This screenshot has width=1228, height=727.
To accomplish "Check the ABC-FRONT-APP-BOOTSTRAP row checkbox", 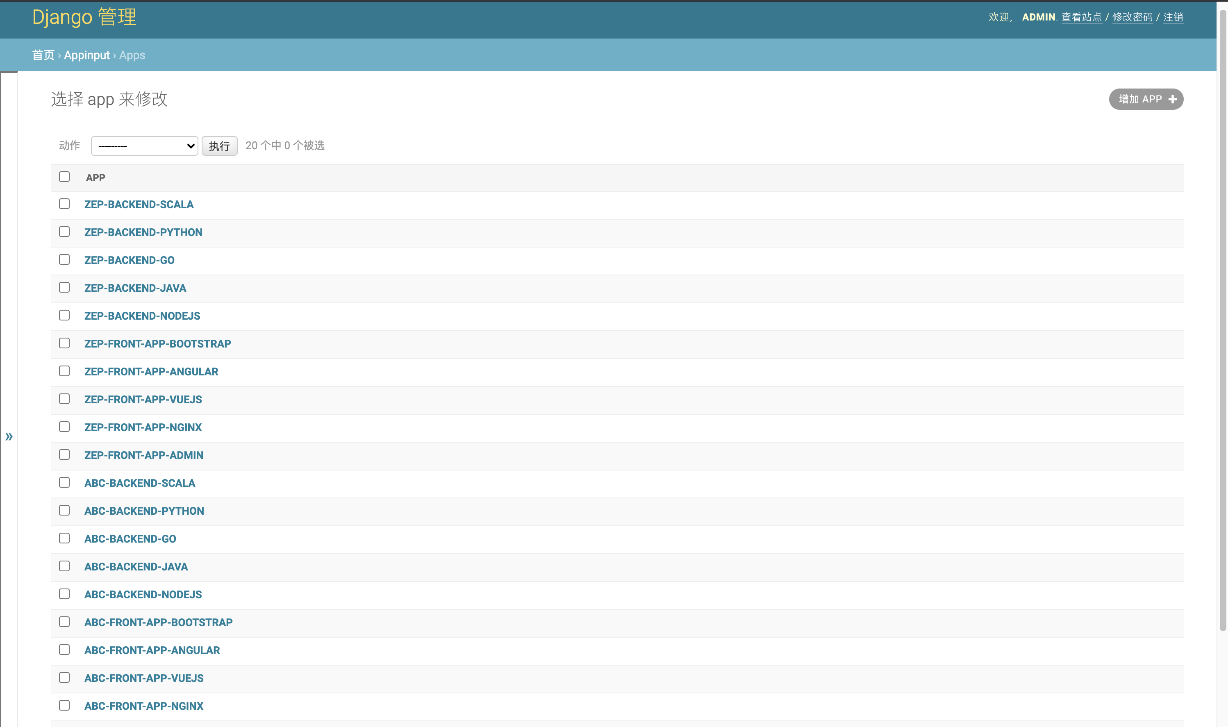I will point(64,622).
